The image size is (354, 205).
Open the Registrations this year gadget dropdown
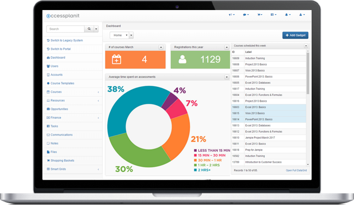[x=226, y=47]
